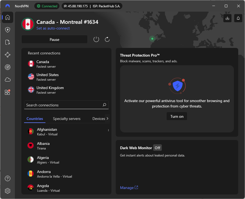Click the Dark Web Monitor title
This screenshot has height=199, width=245.
pyautogui.click(x=136, y=148)
